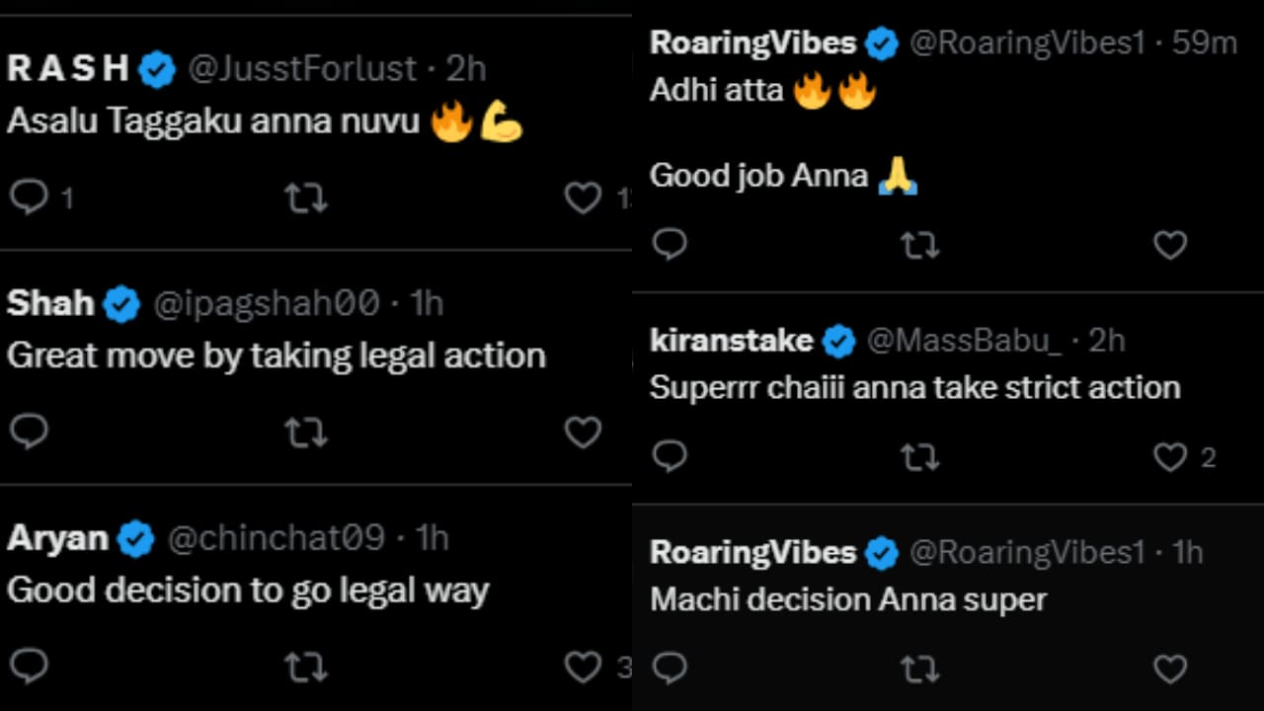Toggle like on kiranstake's tweet

[1169, 456]
